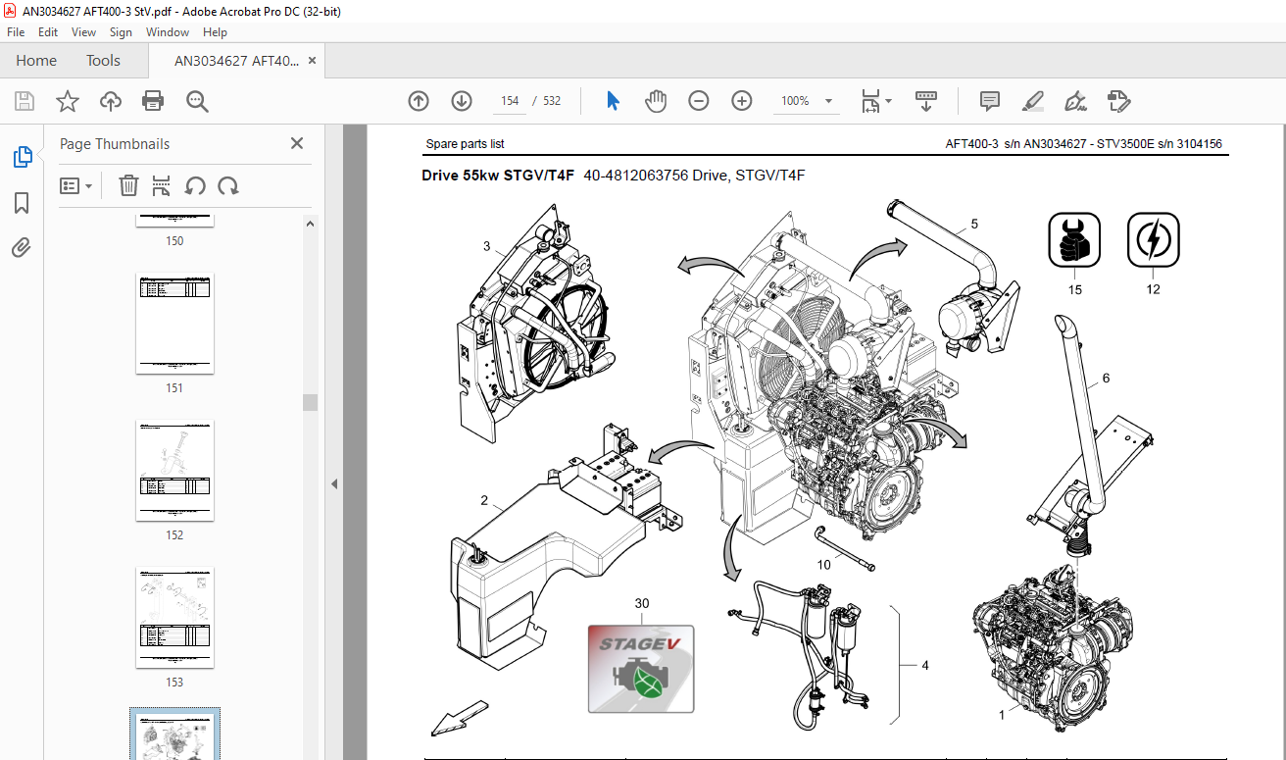Open the View menu
1286x760 pixels.
pyautogui.click(x=83, y=32)
